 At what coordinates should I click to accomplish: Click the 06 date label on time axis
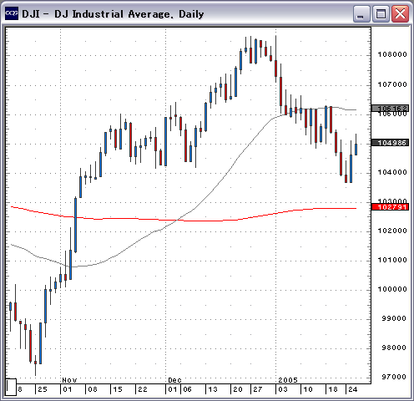187,389
